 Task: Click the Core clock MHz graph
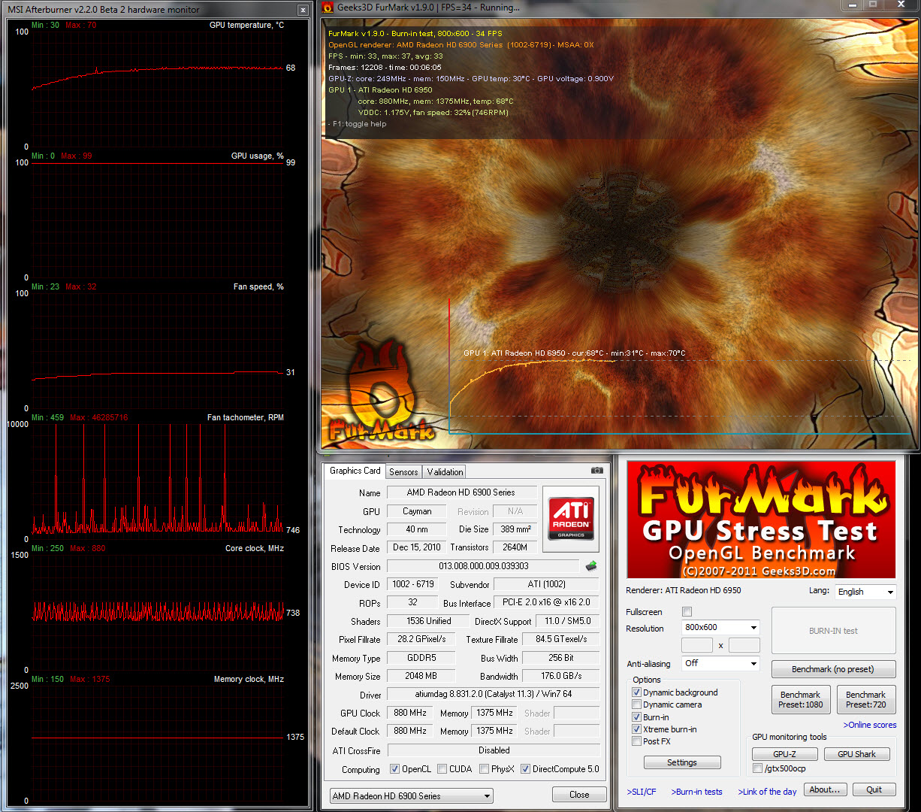158,612
